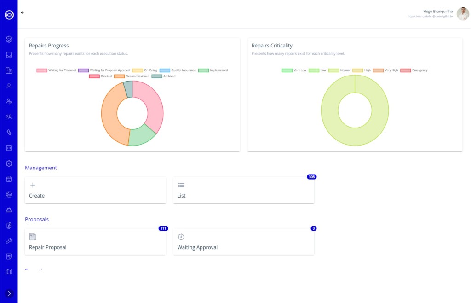Click the settings gear icon in sidebar
This screenshot has width=471, height=303.
[9, 39]
